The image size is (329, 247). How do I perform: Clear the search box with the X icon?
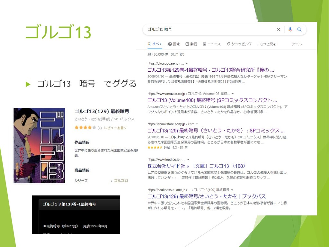[279, 29]
